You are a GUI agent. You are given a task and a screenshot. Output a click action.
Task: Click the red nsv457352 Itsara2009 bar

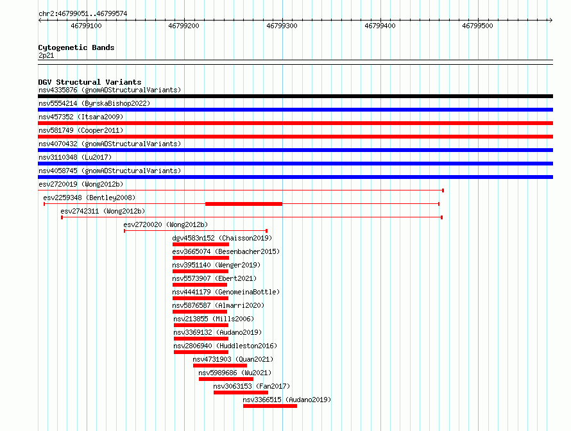[295, 123]
